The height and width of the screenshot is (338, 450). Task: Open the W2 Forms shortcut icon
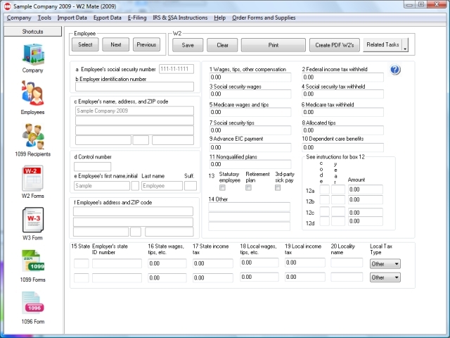pos(32,180)
